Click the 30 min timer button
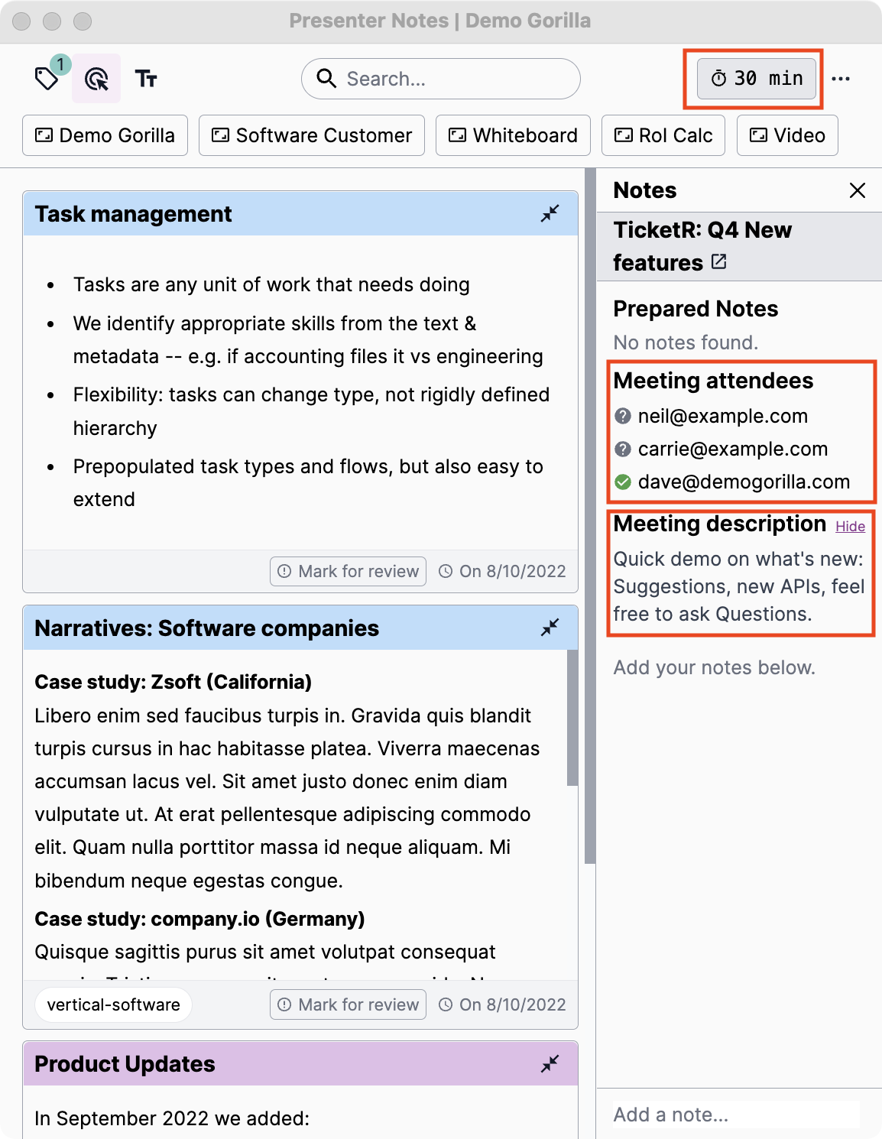The image size is (882, 1139). tap(756, 79)
